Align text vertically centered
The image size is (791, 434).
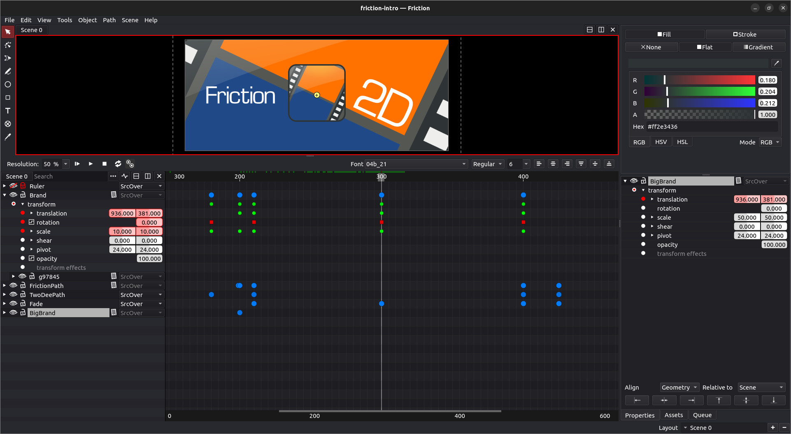pyautogui.click(x=595, y=164)
